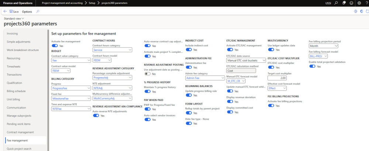Click the action pane search magnifier
Image resolution: width=369 pixels, height=151 pixels.
[38, 11]
